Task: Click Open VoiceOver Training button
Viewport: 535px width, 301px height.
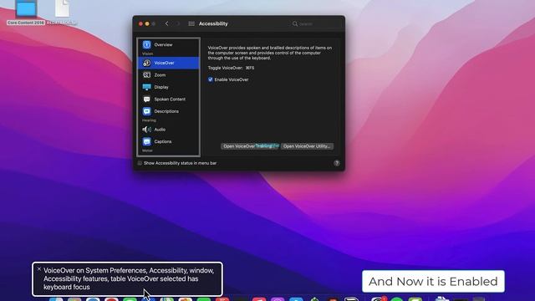Action: [250, 146]
